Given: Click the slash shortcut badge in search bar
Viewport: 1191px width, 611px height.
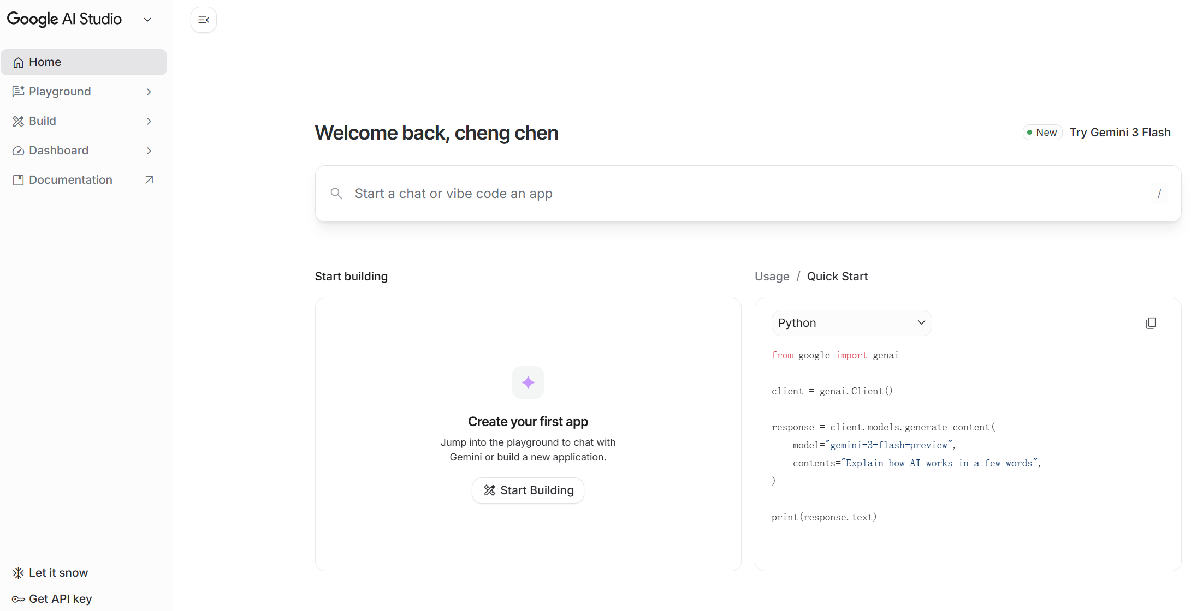Looking at the screenshot, I should [x=1159, y=194].
